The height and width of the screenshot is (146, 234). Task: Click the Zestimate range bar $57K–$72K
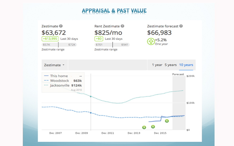(x=59, y=45)
